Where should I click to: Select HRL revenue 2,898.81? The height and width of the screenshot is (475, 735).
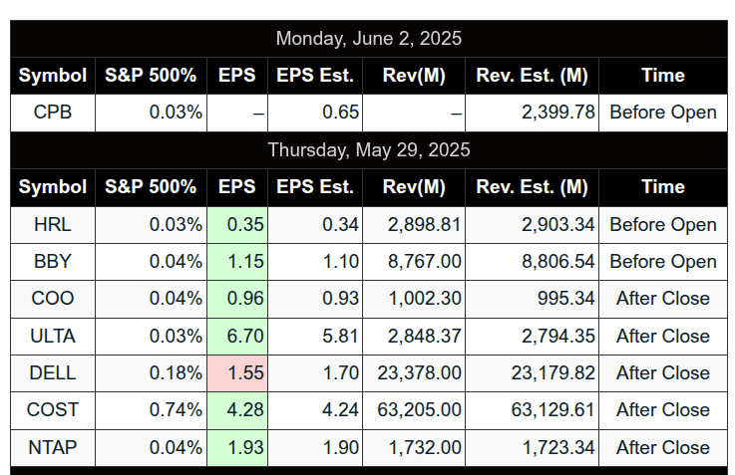click(414, 225)
